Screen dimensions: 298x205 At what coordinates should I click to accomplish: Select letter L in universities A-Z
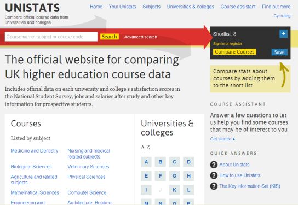(188, 190)
